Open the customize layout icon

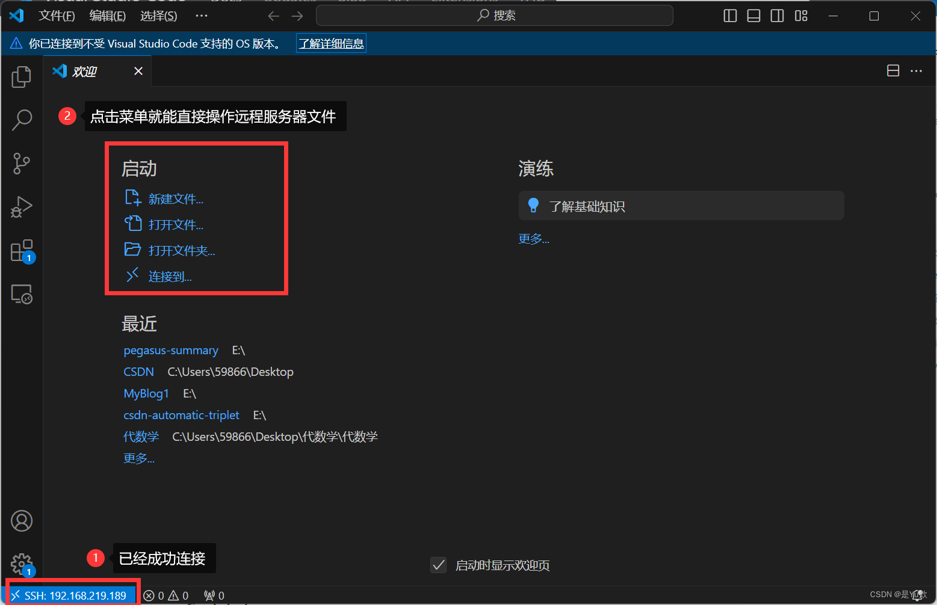[x=801, y=16]
